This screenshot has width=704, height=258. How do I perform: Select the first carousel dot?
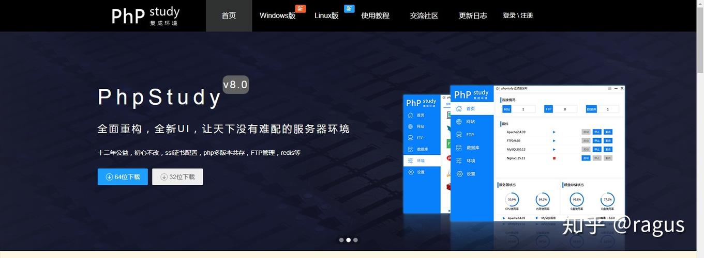(341, 240)
